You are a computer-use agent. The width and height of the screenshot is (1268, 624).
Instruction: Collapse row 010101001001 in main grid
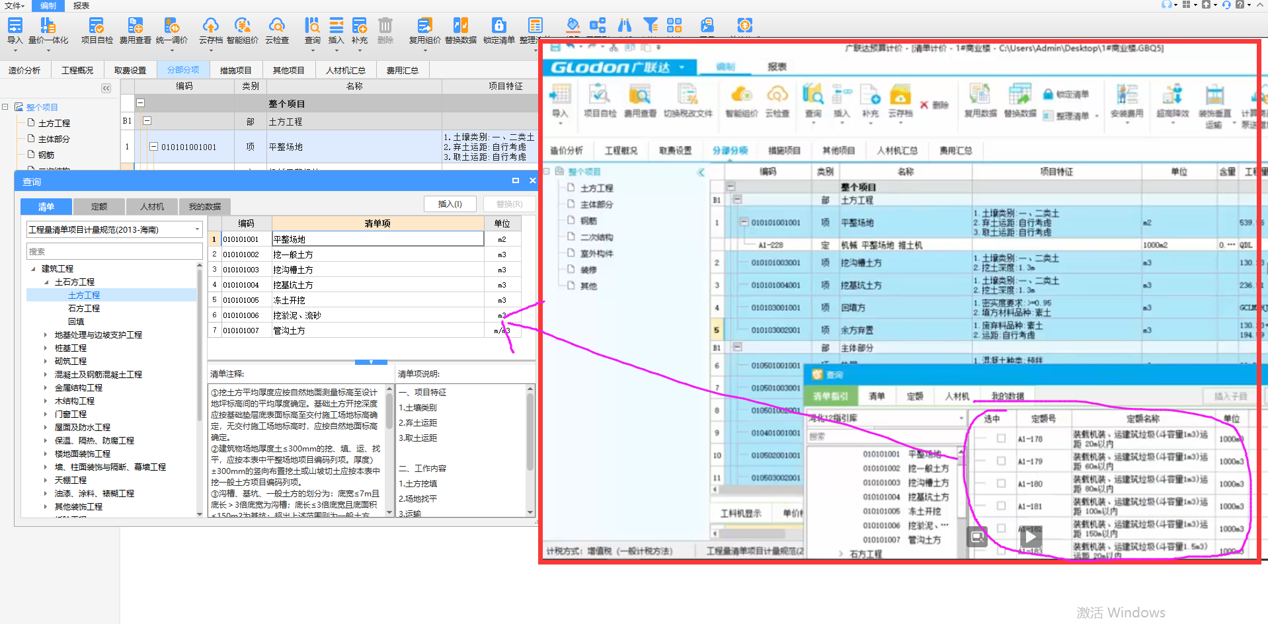pyautogui.click(x=153, y=147)
